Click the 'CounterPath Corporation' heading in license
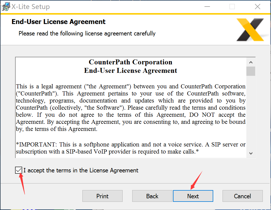 [x=131, y=62]
